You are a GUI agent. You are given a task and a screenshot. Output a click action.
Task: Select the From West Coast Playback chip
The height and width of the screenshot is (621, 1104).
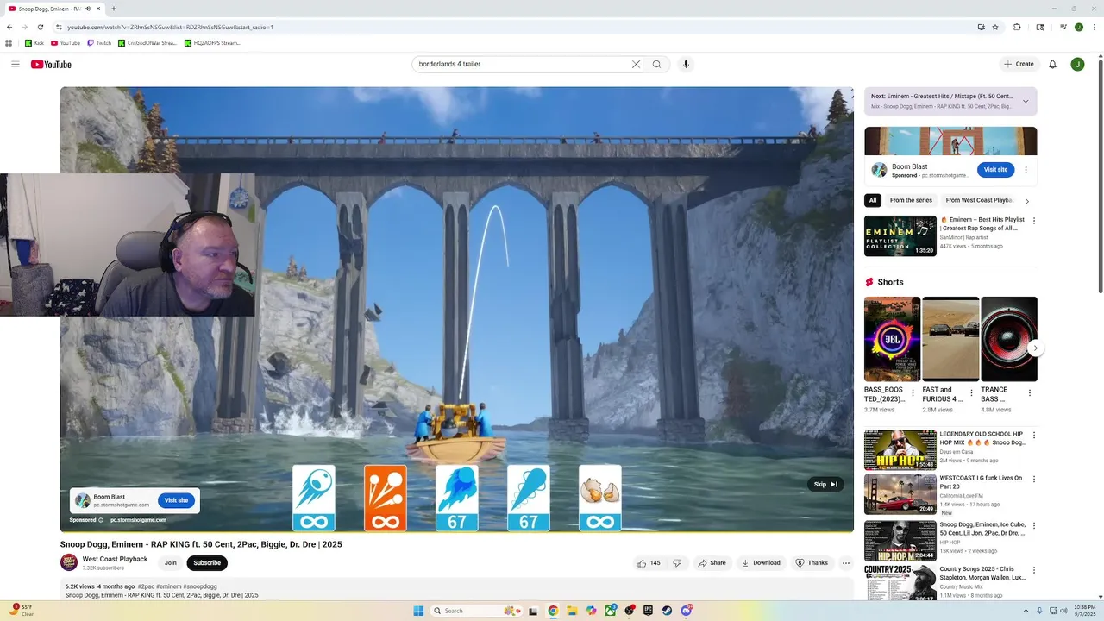[979, 200]
